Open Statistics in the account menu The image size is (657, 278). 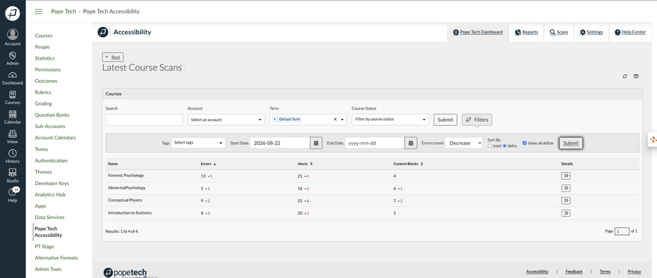(44, 58)
